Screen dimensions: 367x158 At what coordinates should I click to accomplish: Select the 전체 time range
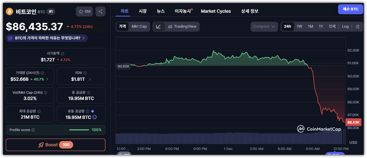coord(332,26)
